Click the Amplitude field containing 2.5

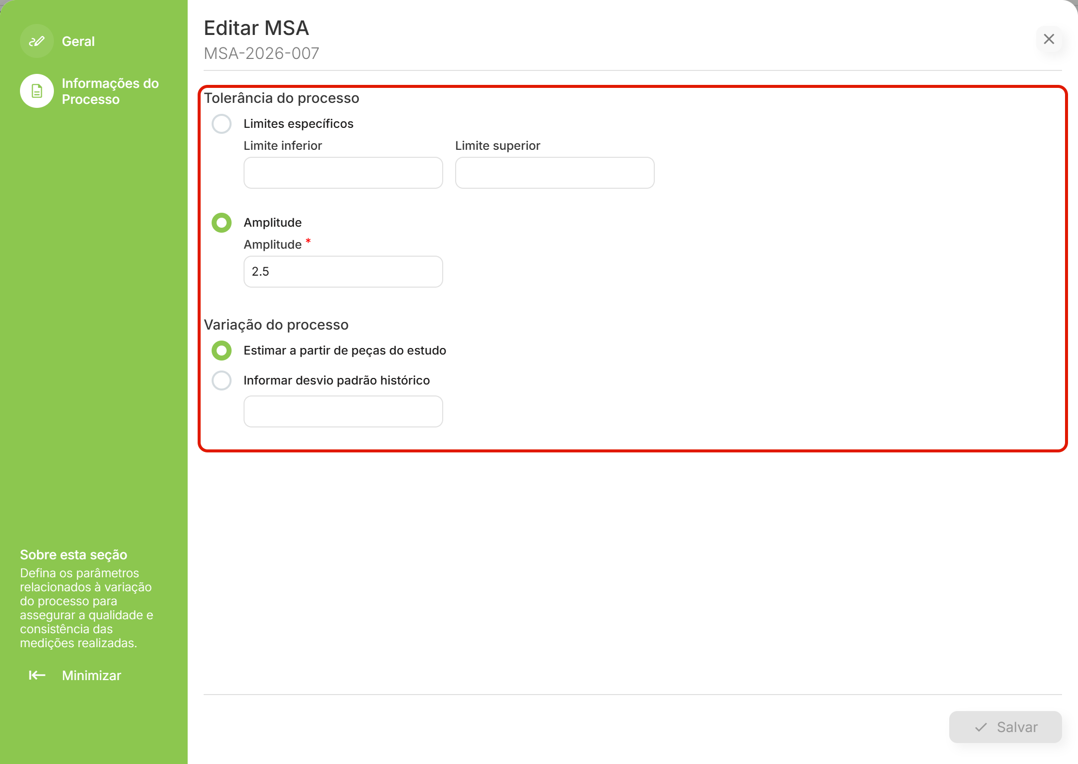(343, 272)
